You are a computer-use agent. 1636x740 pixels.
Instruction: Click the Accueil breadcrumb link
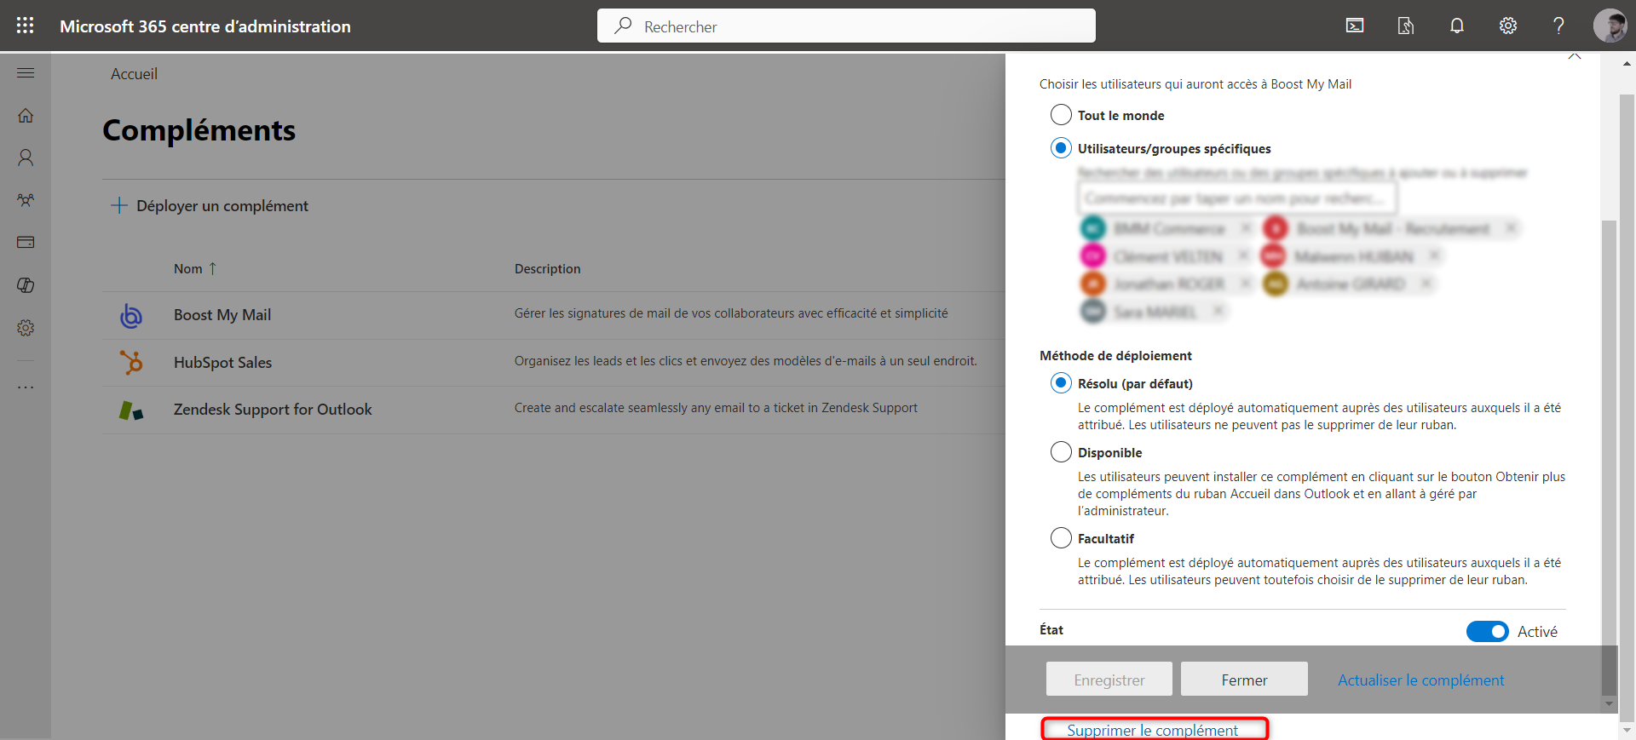pyautogui.click(x=134, y=74)
